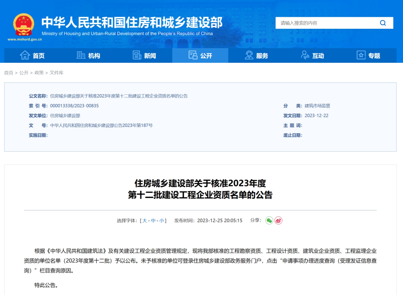Set font size to 中
The width and height of the screenshot is (403, 295).
click(153, 221)
